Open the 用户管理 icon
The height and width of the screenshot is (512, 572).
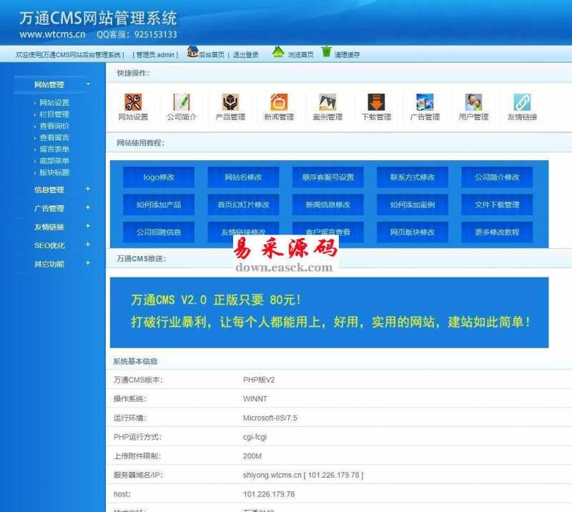pos(473,103)
